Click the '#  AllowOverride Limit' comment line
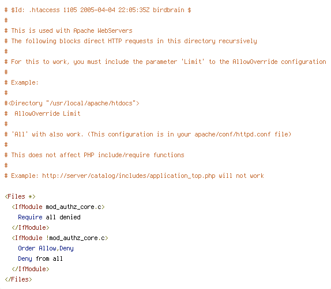331x289 pixels. (43, 113)
